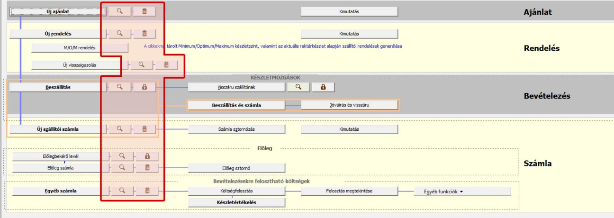Open Kimutatás in the Ajánlat row

[x=349, y=11]
